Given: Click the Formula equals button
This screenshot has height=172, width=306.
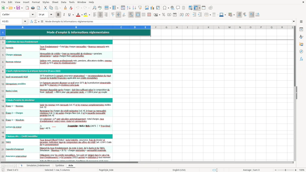Looking at the screenshot, I should tap(42, 22).
